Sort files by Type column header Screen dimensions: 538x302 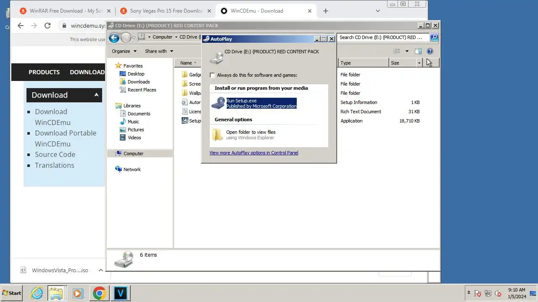[x=364, y=63]
